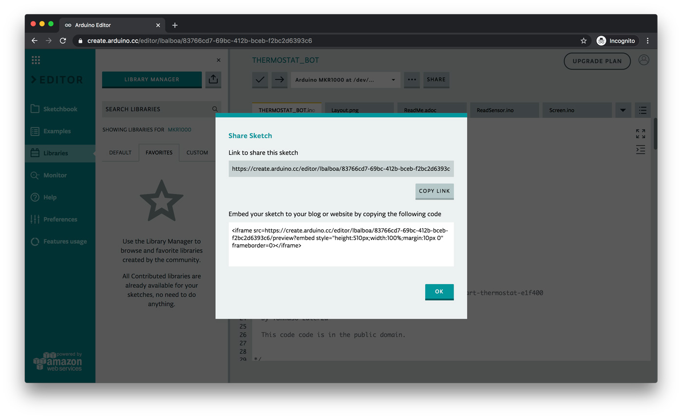
Task: Click the editor vertical scrollbar
Action: coord(656,134)
